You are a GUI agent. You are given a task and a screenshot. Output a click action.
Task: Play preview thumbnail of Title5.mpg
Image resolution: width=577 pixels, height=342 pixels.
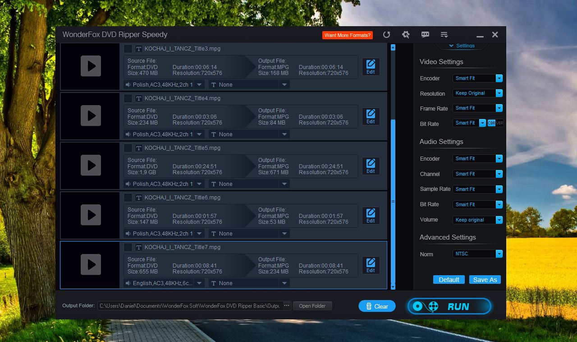[91, 166]
